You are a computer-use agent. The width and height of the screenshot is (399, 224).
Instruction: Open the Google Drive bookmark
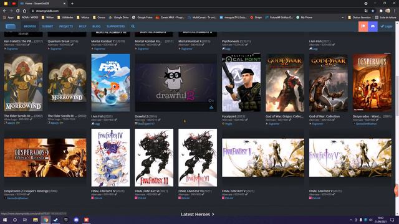(118, 17)
